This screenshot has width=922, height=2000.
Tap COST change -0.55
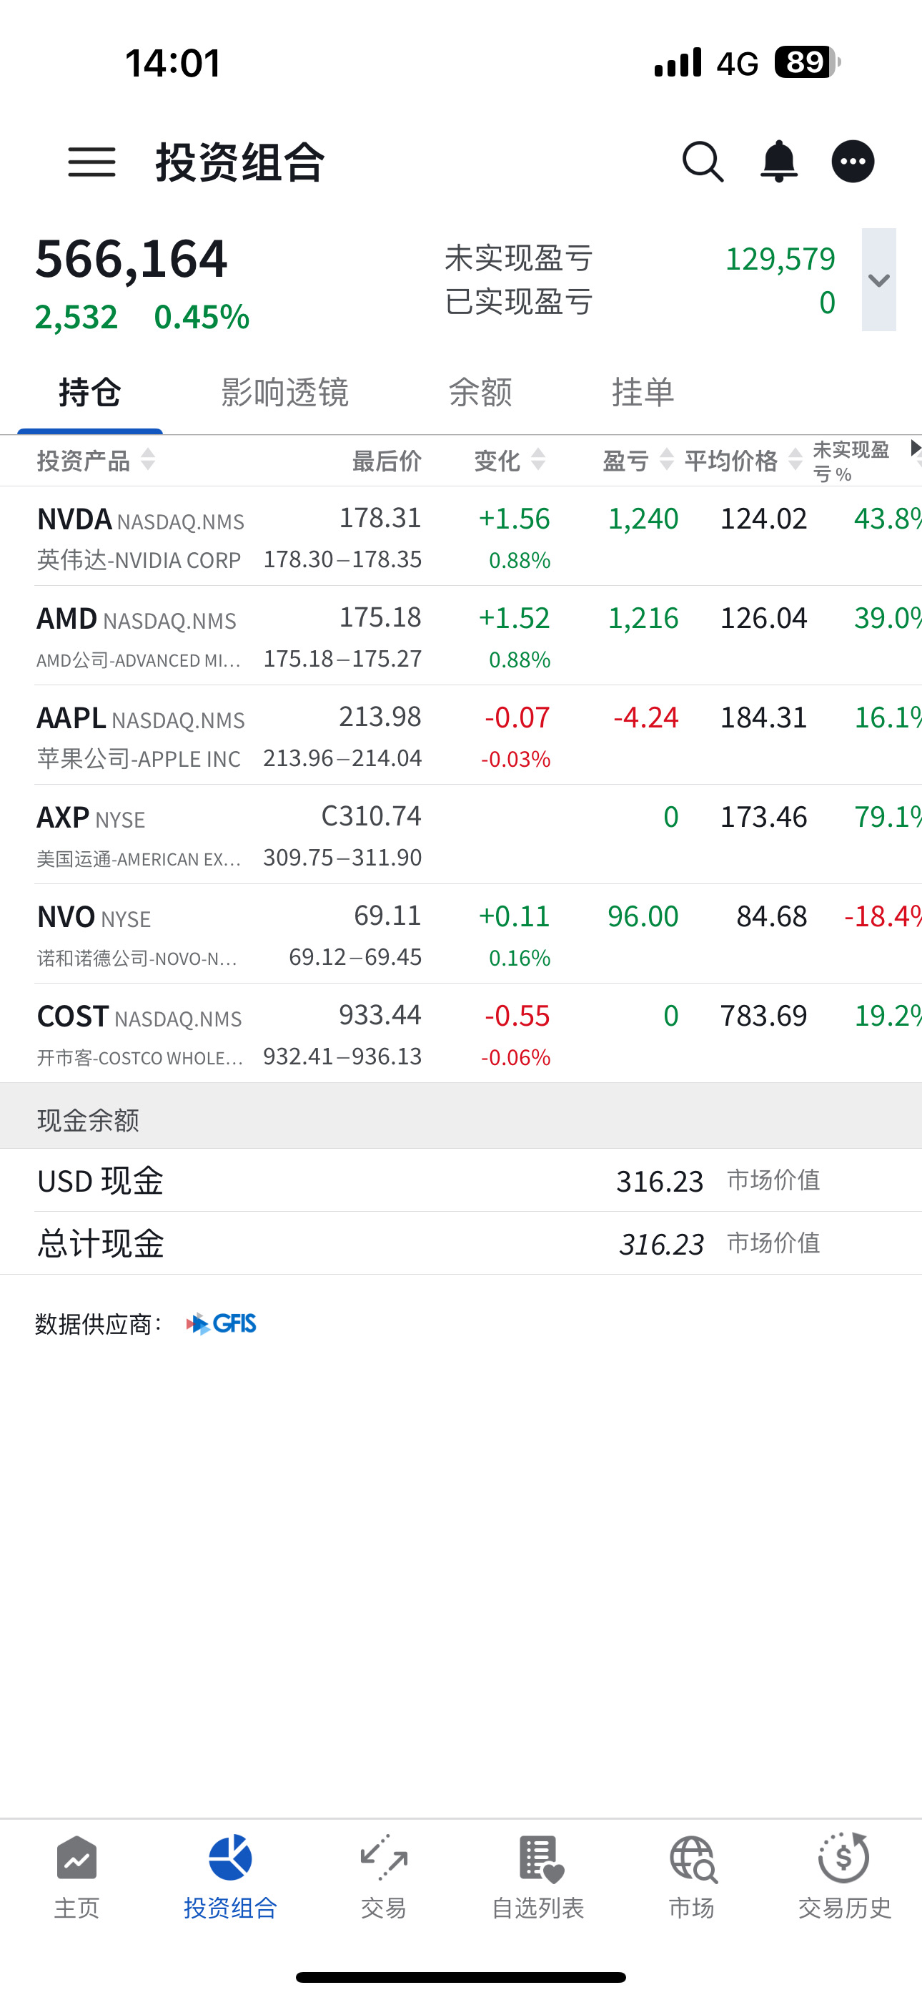coord(517,1016)
